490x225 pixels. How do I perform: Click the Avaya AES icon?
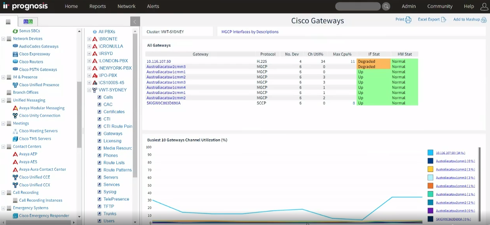(15, 162)
